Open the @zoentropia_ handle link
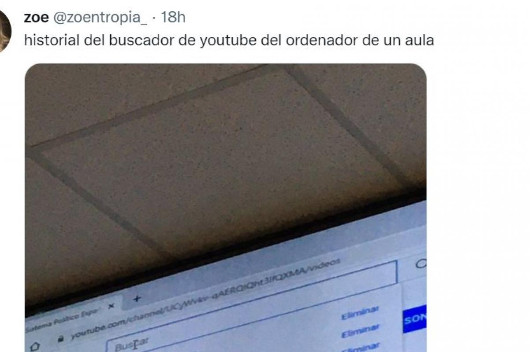The height and width of the screenshot is (352, 529). click(x=100, y=17)
